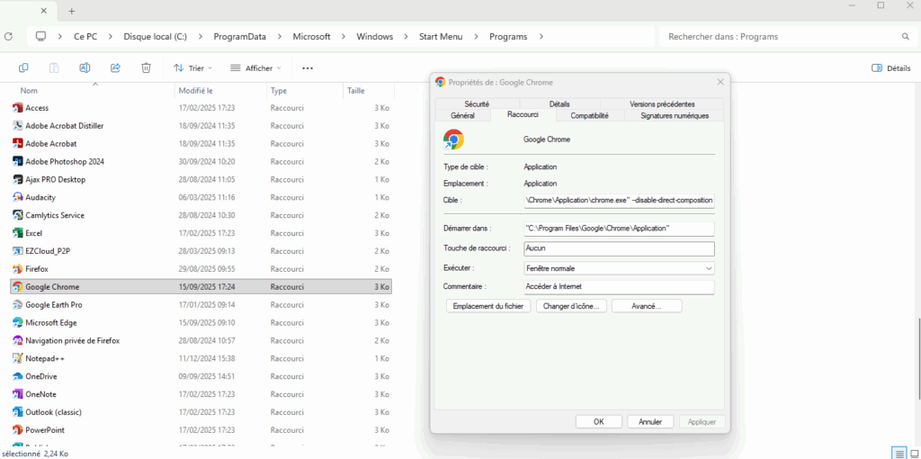Click the Notepad++ shortcut icon
The height and width of the screenshot is (459, 921).
click(x=18, y=358)
